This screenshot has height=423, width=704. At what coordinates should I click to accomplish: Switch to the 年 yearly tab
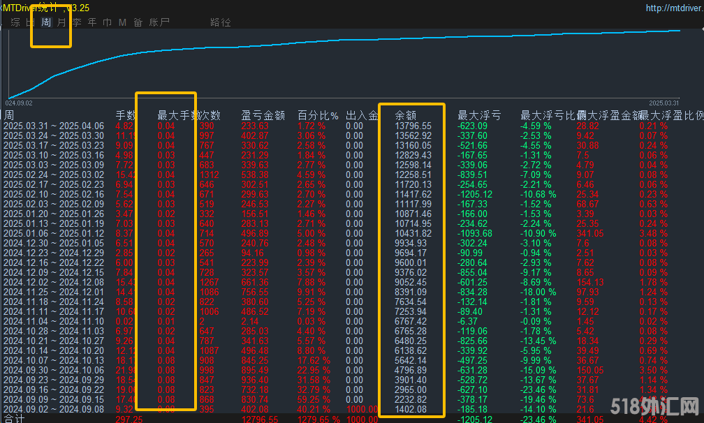(x=92, y=22)
